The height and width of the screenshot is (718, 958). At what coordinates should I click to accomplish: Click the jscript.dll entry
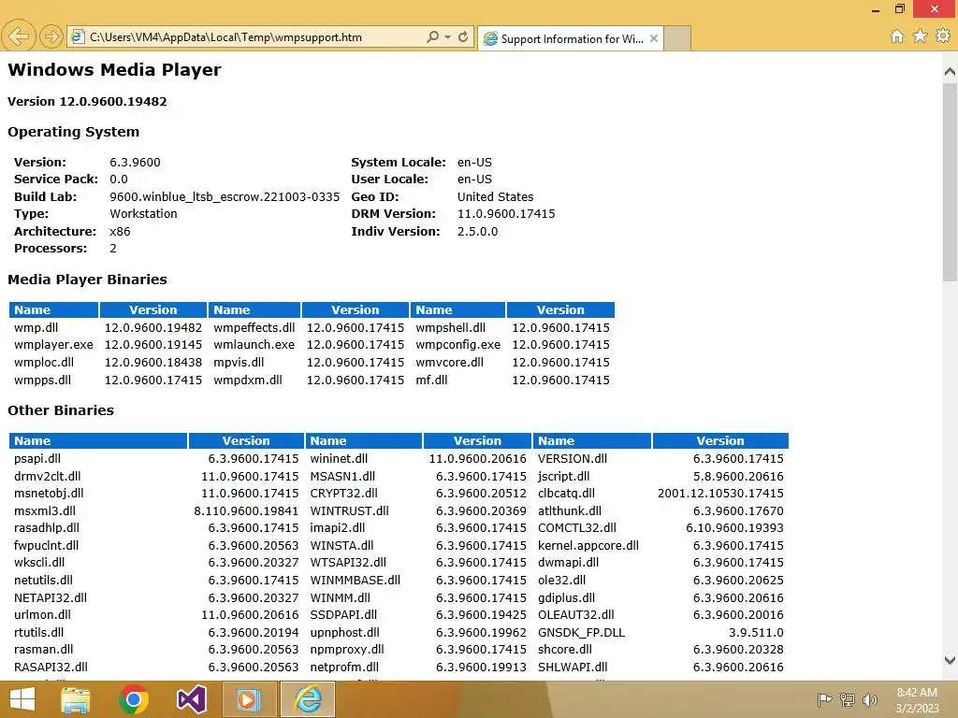pyautogui.click(x=563, y=476)
